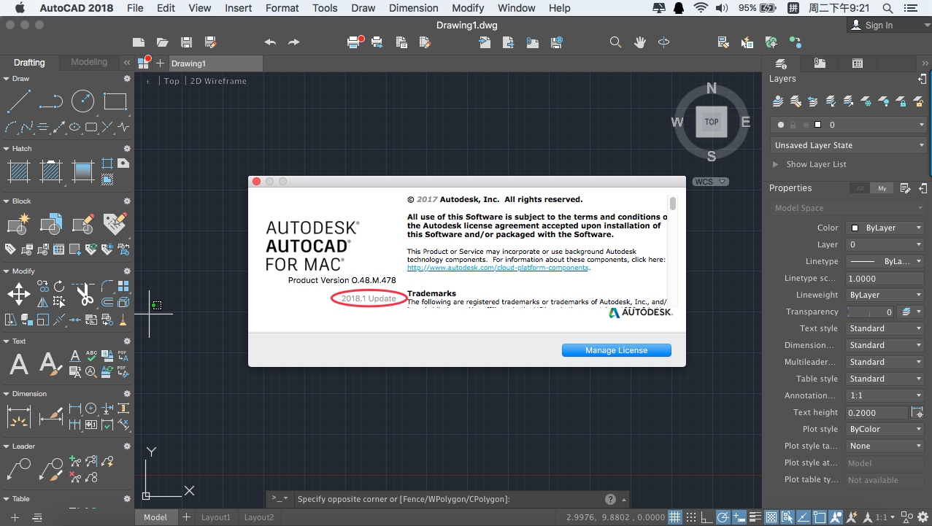The image size is (932, 526).
Task: Switch properties filter to All
Action: pos(860,188)
